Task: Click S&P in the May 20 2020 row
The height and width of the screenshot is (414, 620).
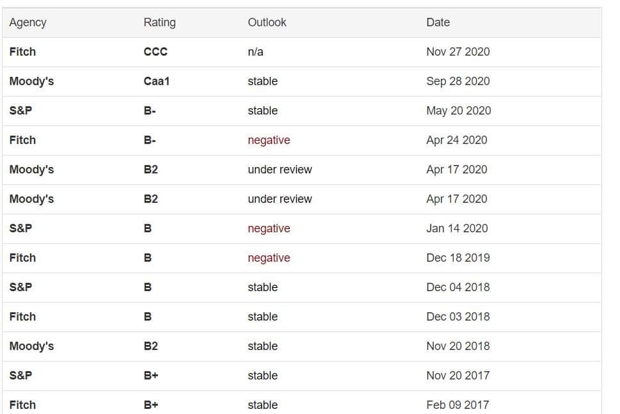Action: click(x=20, y=111)
